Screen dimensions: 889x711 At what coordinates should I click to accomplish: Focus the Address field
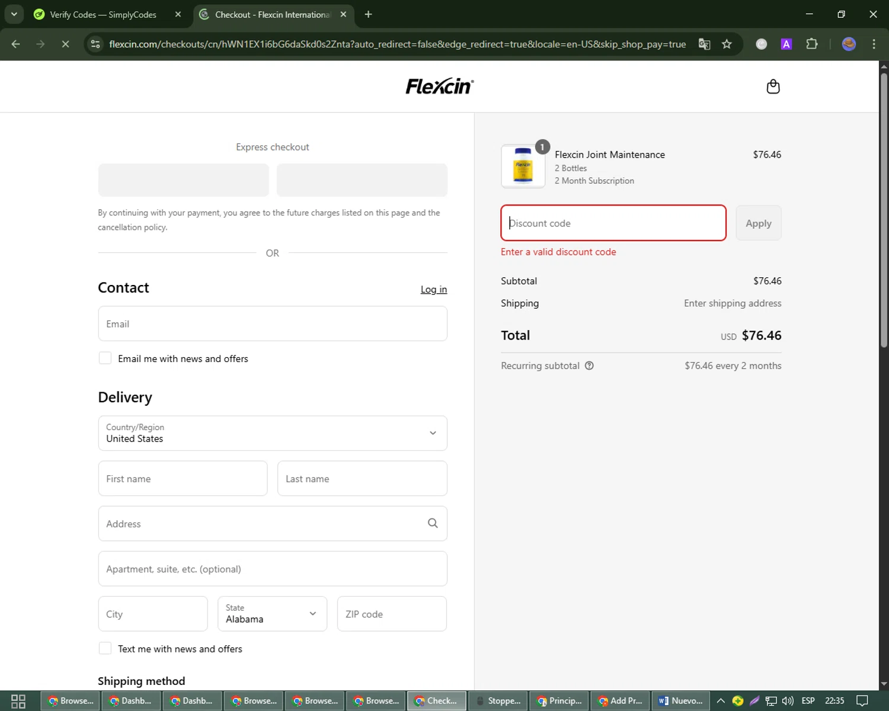(x=273, y=523)
